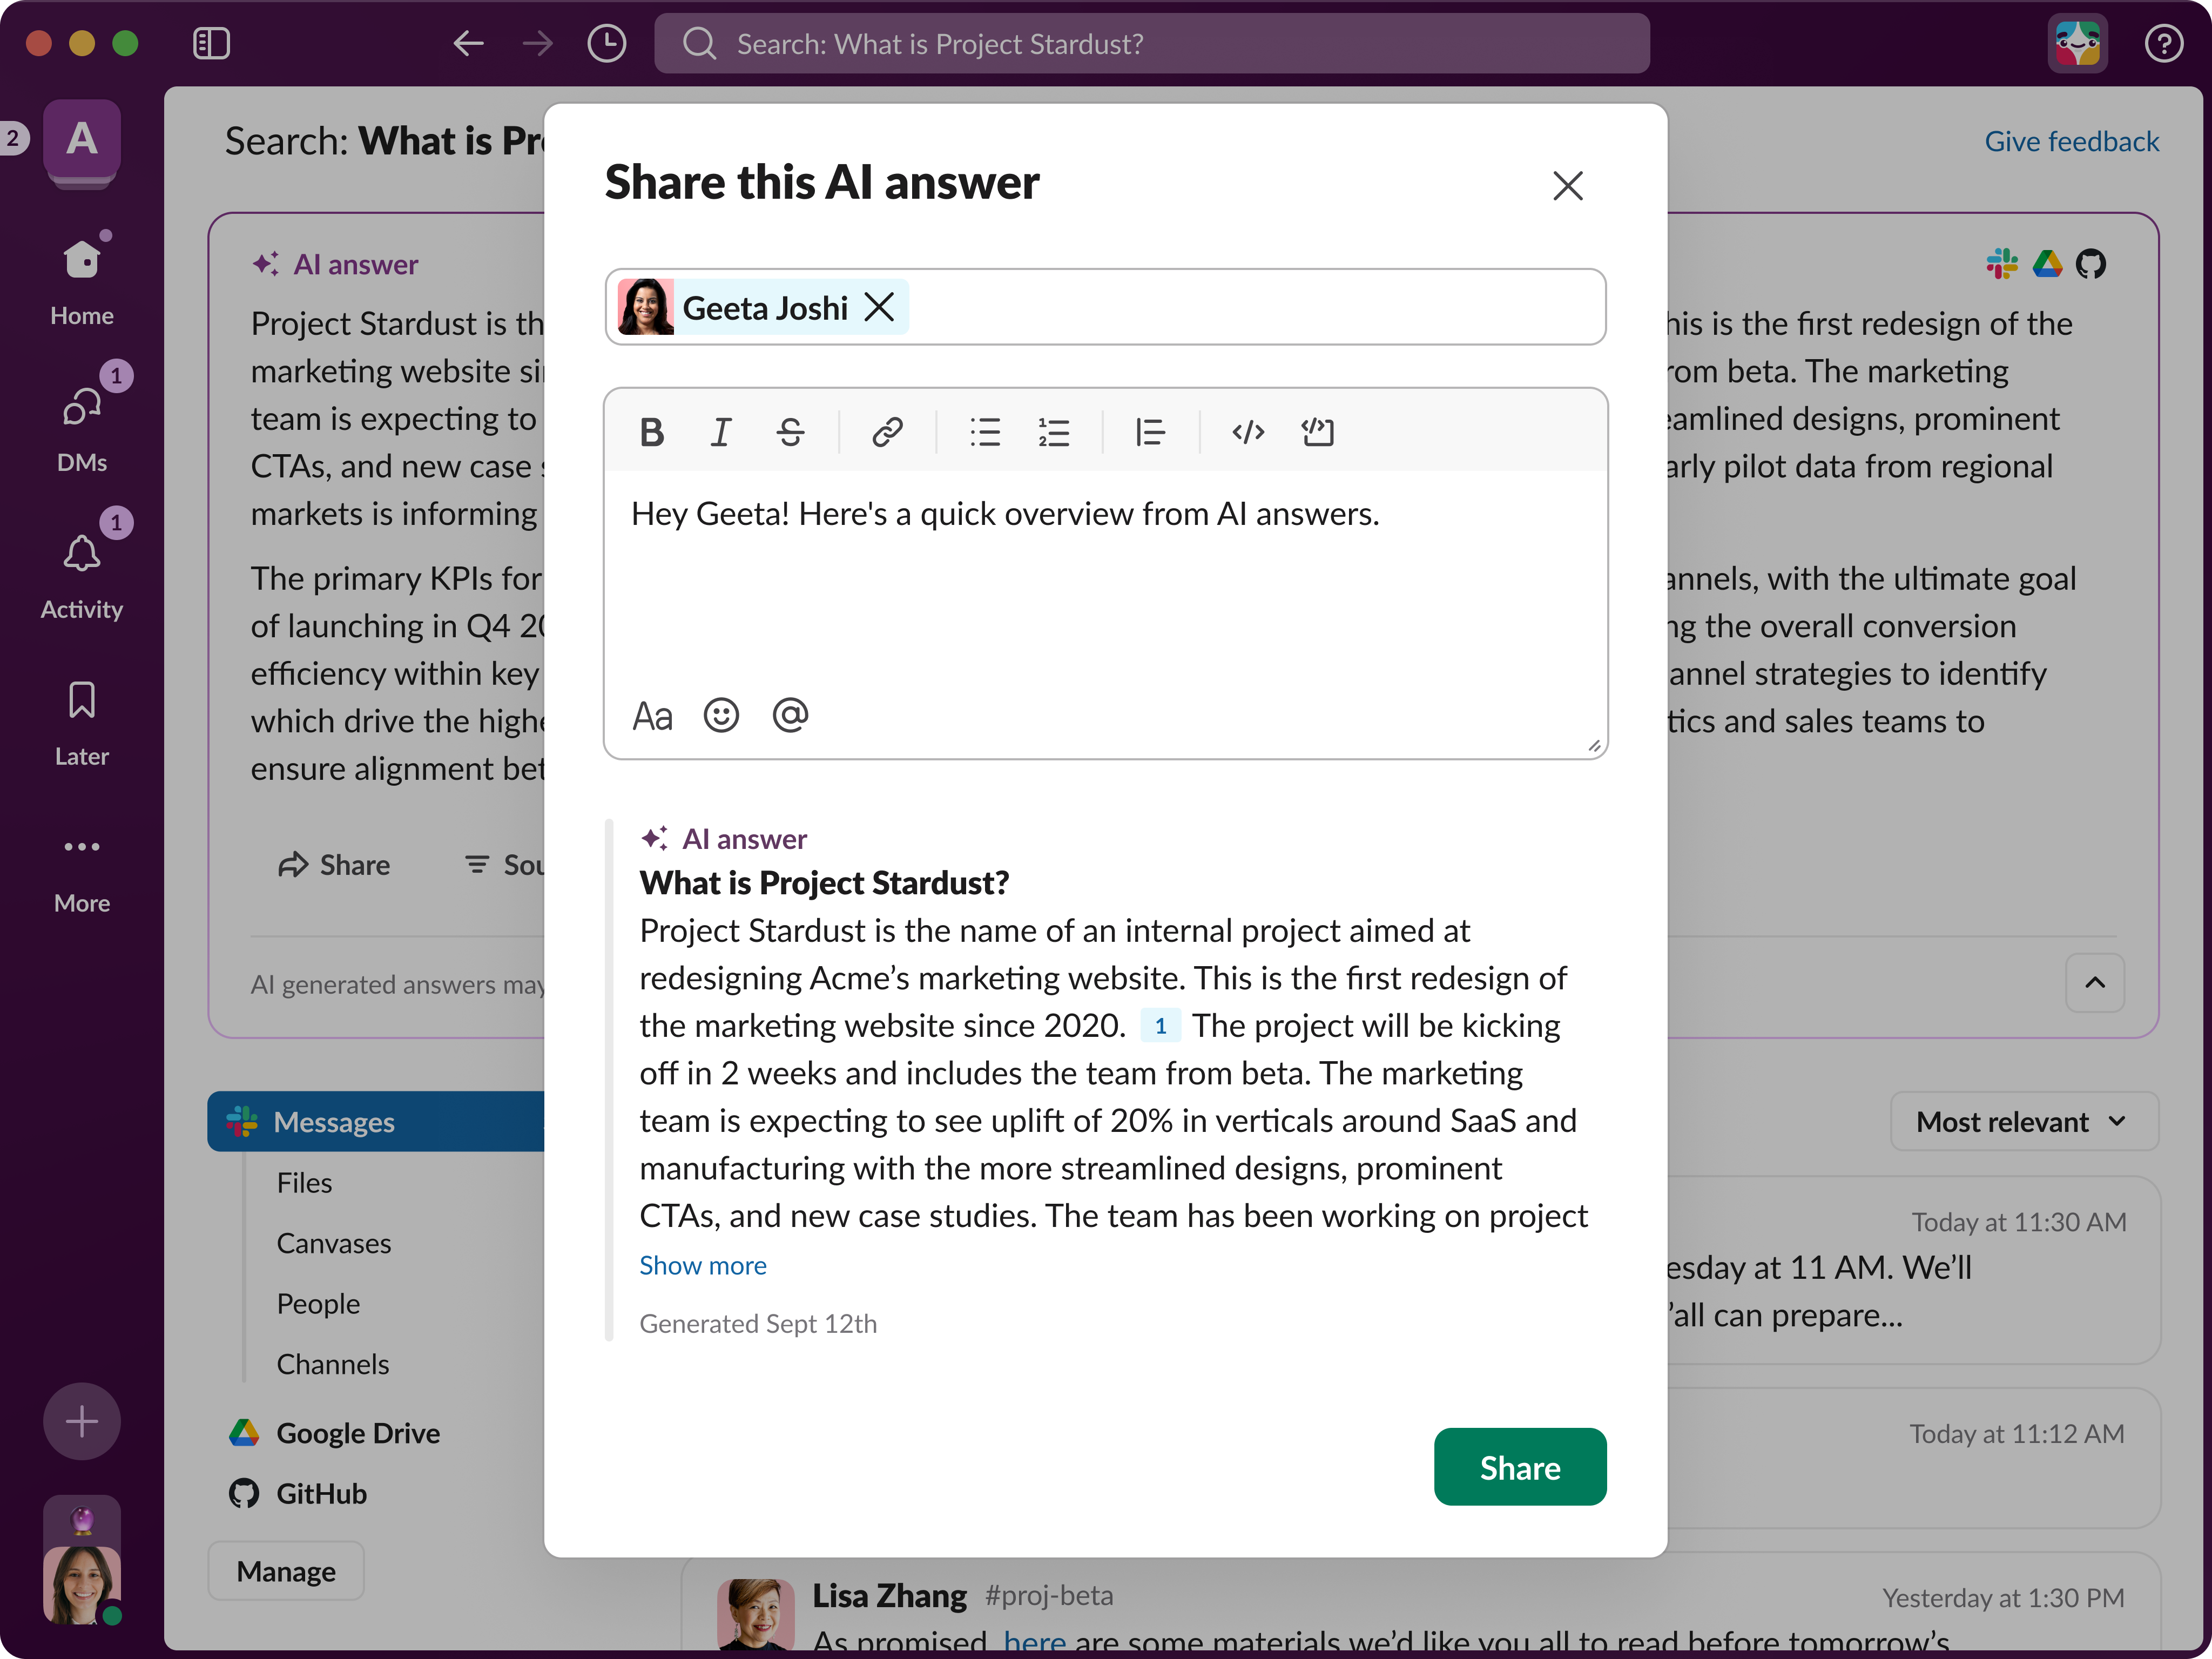Open the Most relevant sort dropdown

click(2022, 1122)
